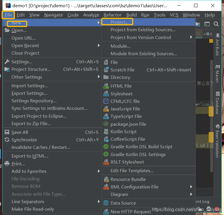This screenshot has width=224, height=215.
Task: Open the Run menu
Action: [145, 15]
